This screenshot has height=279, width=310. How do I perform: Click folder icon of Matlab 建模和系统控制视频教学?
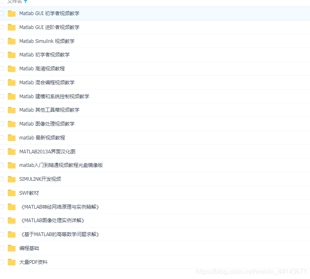click(12, 96)
